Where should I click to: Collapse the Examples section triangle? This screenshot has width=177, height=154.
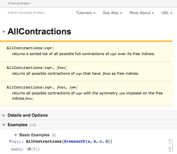4,125
